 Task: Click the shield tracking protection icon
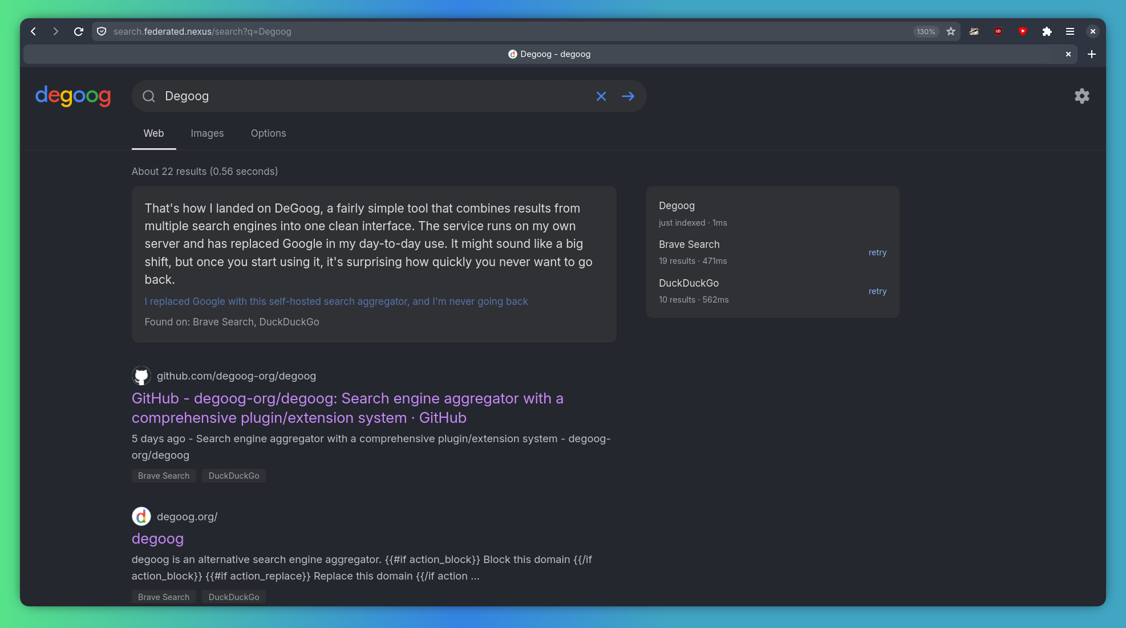tap(102, 31)
